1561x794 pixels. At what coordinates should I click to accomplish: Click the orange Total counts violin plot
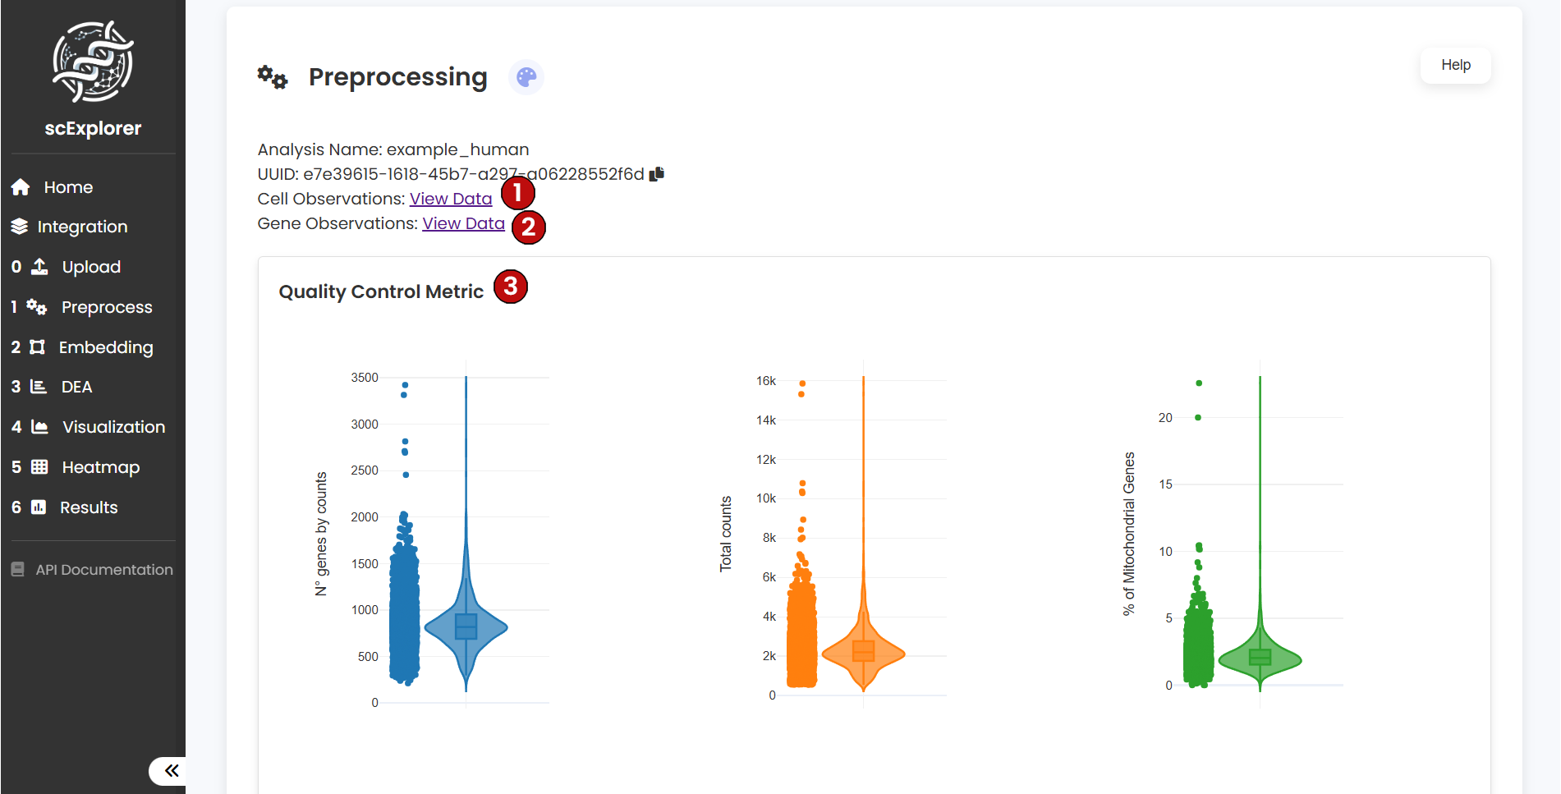(863, 653)
